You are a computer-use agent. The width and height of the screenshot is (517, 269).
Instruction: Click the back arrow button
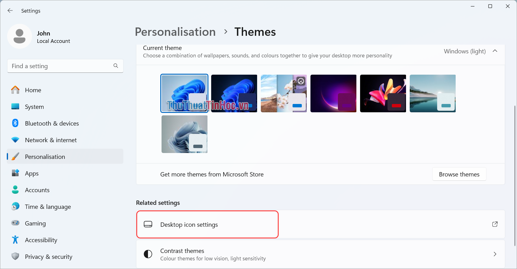tap(10, 10)
